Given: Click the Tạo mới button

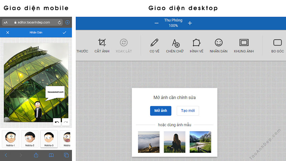Looking at the screenshot, I should coord(188,111).
